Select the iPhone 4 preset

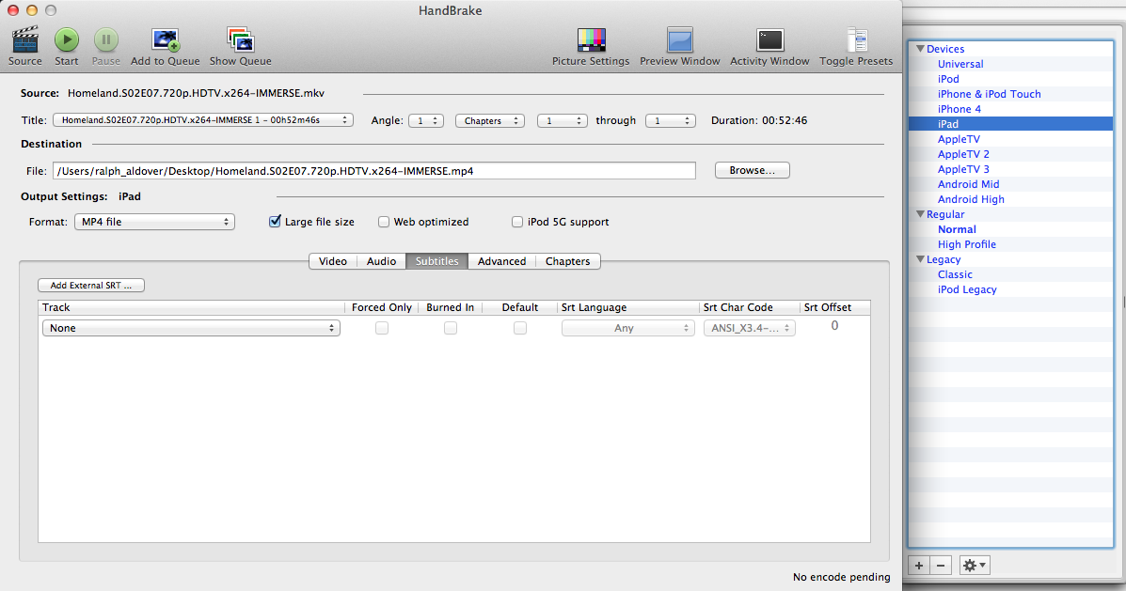coord(959,109)
